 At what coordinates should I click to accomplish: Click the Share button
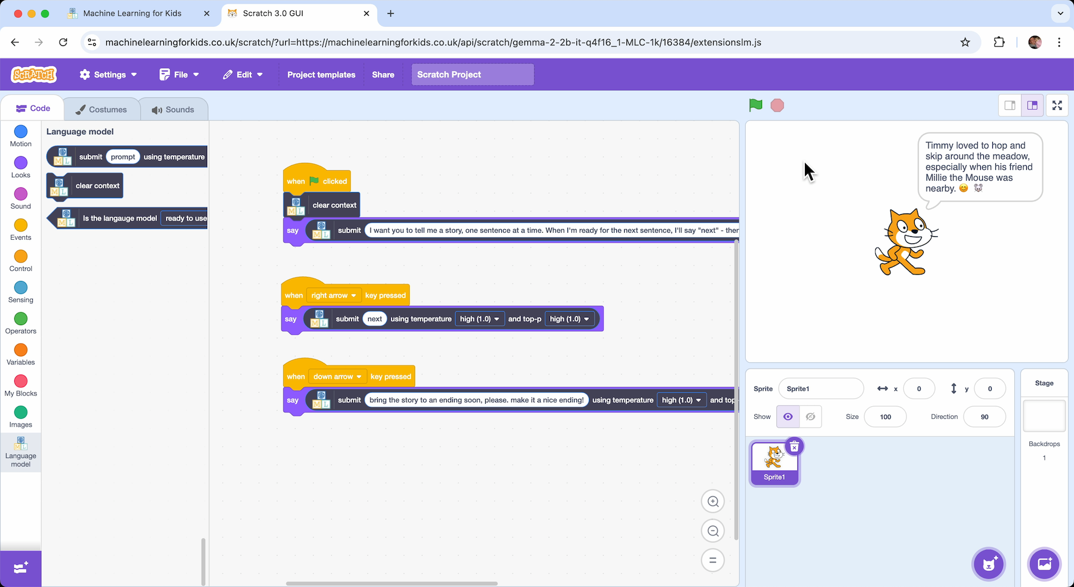pos(383,75)
